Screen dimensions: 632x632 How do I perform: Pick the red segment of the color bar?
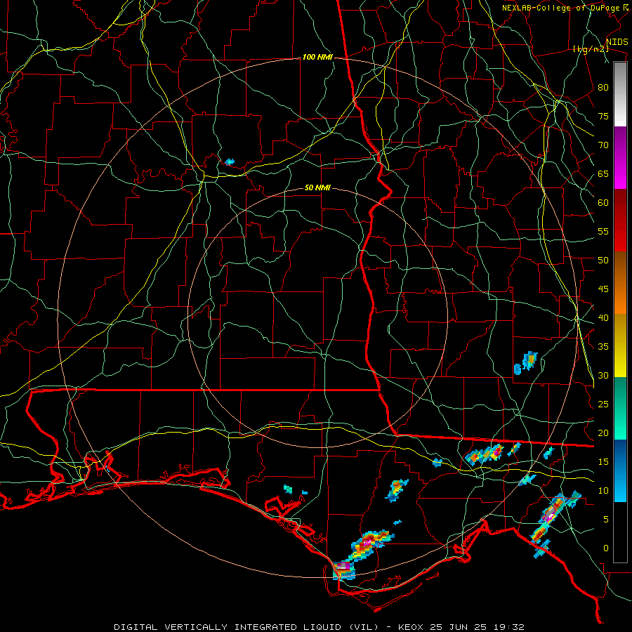tap(620, 221)
